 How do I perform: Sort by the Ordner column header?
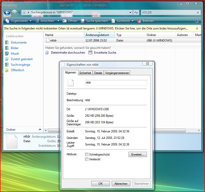160,35
